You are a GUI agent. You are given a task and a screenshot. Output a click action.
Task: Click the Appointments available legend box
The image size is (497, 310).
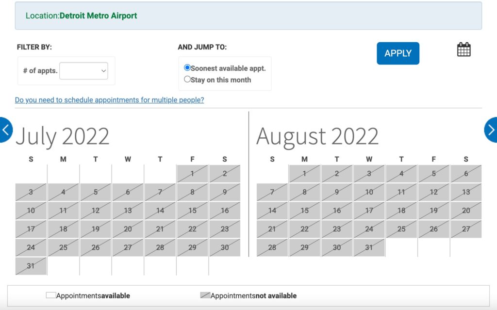tap(51, 295)
